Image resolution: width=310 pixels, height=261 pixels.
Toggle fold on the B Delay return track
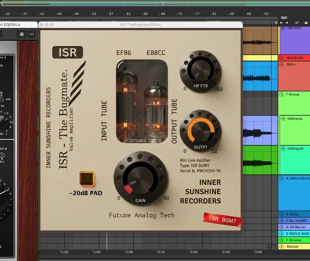tap(281, 214)
